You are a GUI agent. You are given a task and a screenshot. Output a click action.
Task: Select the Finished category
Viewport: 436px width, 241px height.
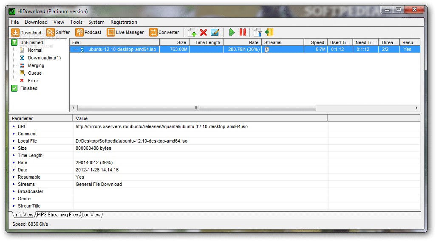pos(28,88)
